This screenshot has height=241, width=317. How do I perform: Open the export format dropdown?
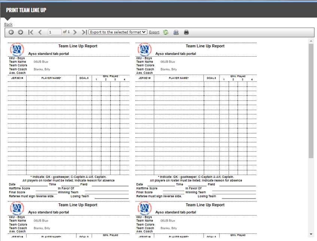click(x=118, y=32)
